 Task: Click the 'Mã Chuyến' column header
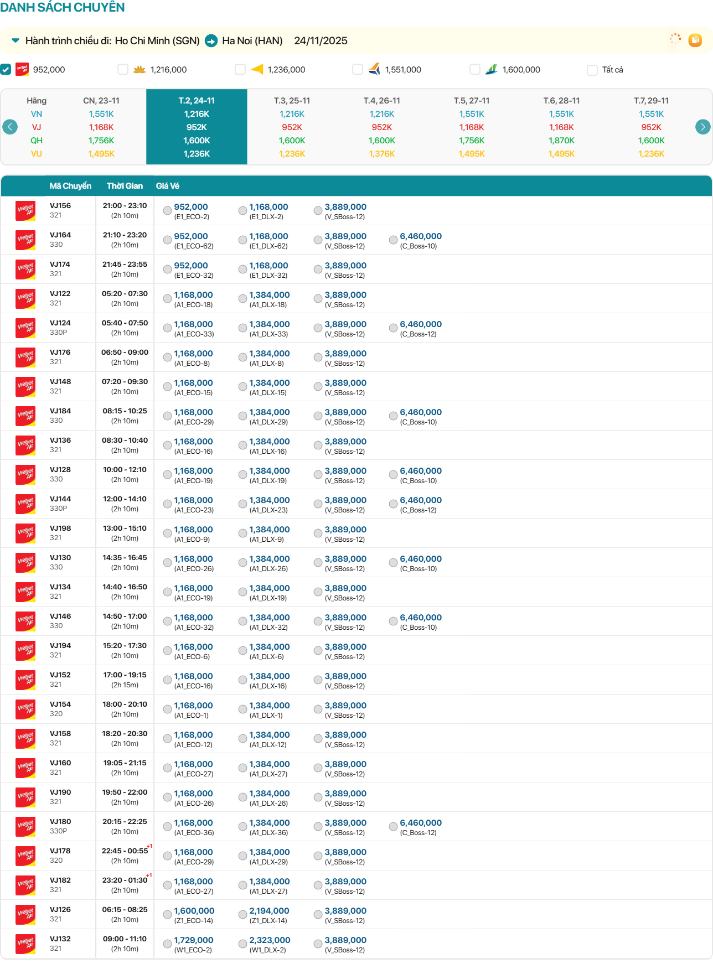pyautogui.click(x=70, y=186)
